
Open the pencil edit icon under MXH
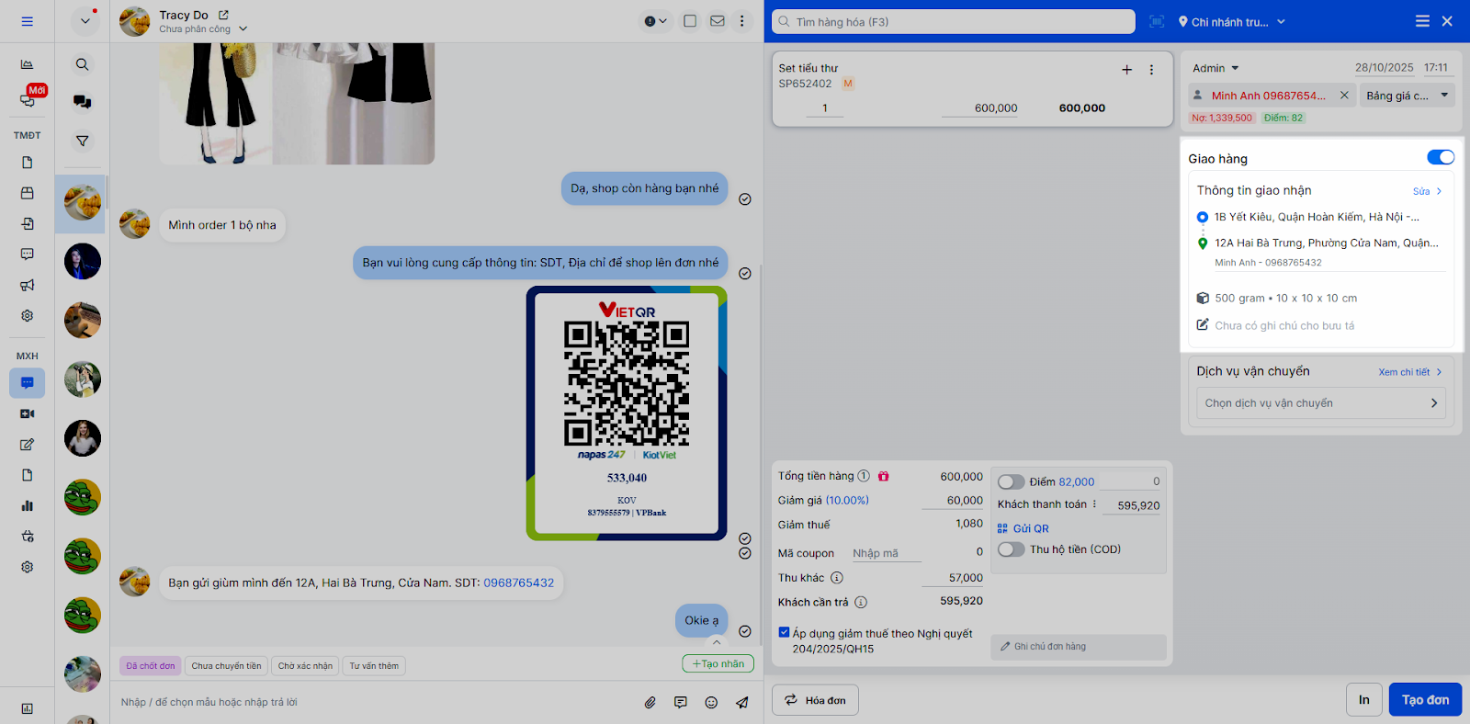click(27, 445)
